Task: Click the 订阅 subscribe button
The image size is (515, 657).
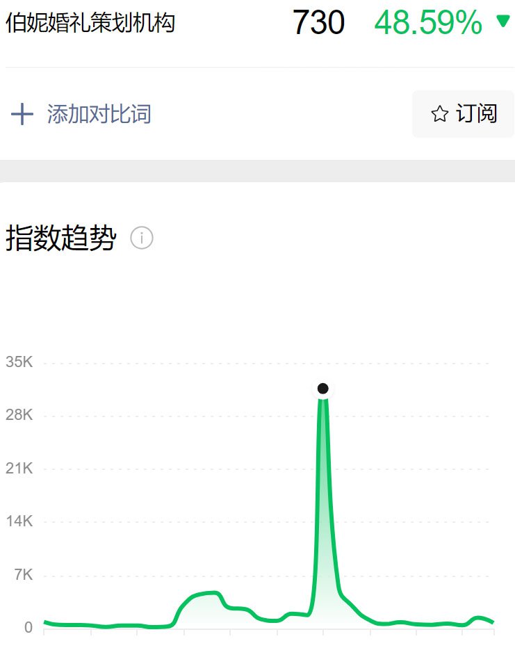Action: 463,114
